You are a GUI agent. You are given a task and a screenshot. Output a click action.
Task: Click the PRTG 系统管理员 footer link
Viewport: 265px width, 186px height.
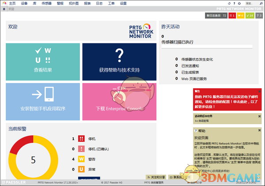tap(154, 182)
